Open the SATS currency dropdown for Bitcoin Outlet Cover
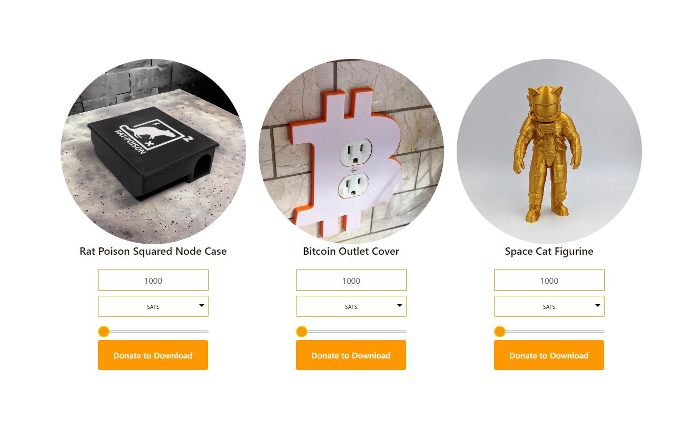The image size is (691, 429). coord(351,306)
